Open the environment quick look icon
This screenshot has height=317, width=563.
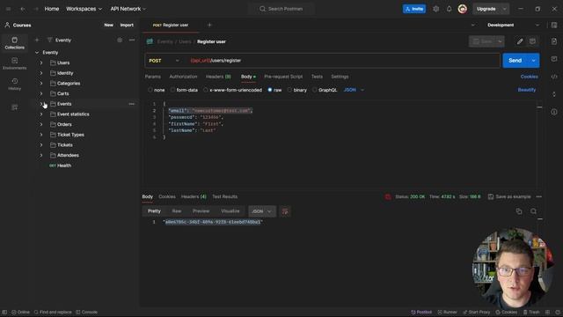pos(554,26)
